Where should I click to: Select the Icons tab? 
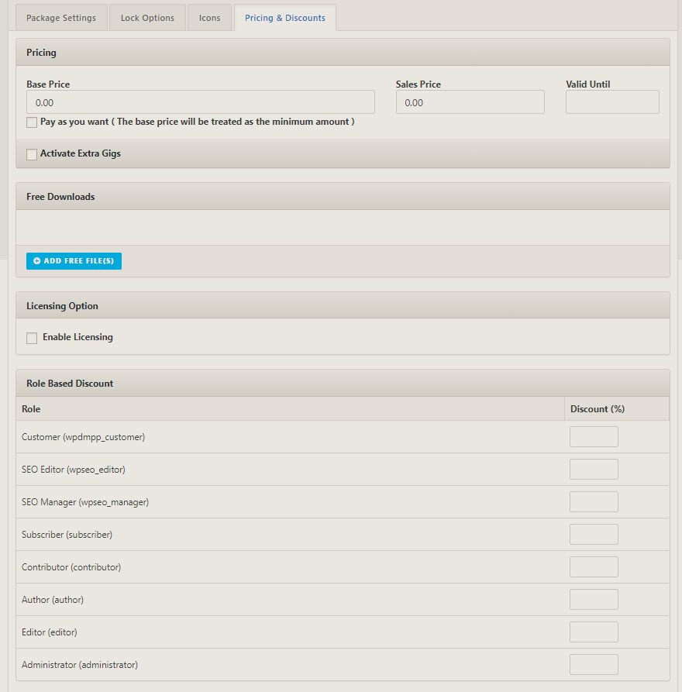209,16
